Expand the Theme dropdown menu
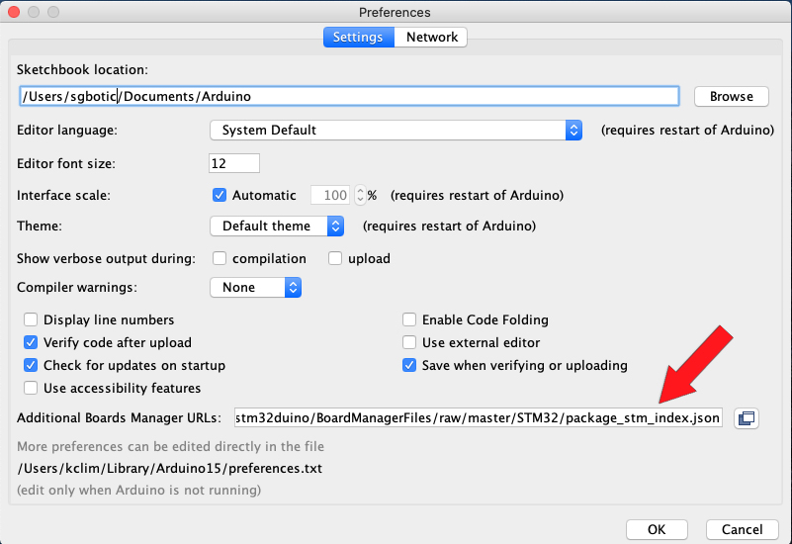792x544 pixels. click(277, 226)
